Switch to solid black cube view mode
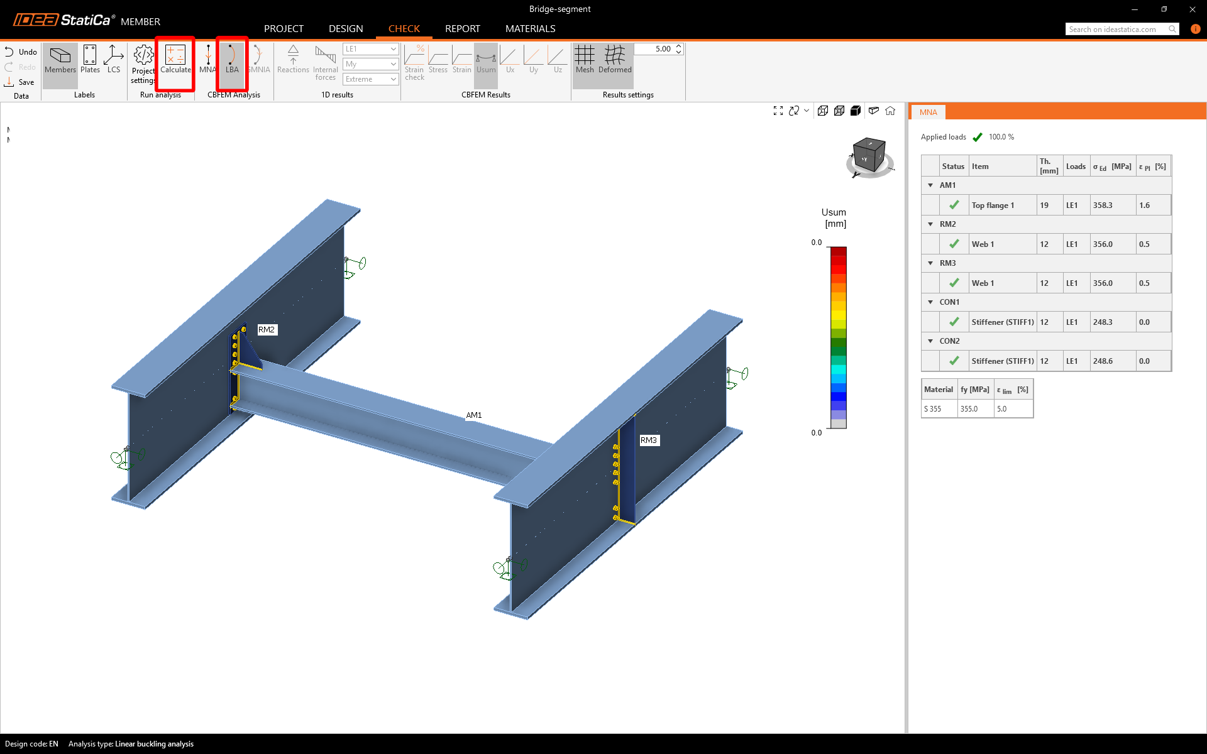The image size is (1207, 754). [x=856, y=111]
